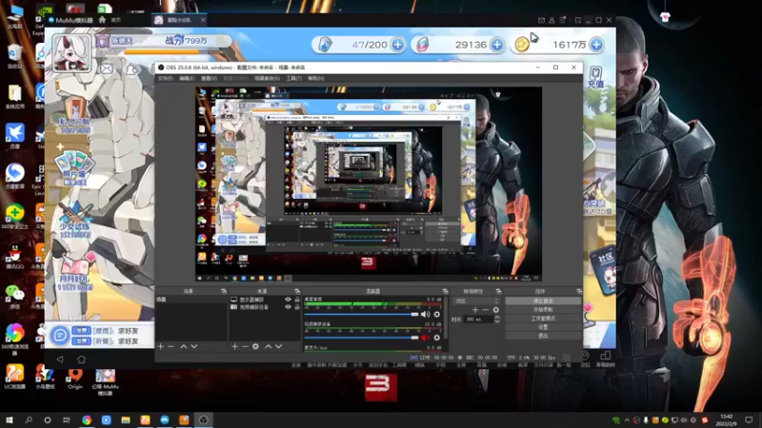Toggle visibility eye of first source

(x=289, y=300)
